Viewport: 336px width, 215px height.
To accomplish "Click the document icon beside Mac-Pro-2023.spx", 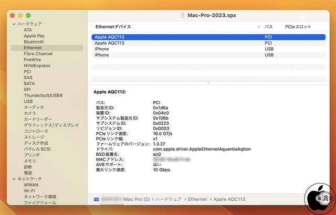I will 183,15.
